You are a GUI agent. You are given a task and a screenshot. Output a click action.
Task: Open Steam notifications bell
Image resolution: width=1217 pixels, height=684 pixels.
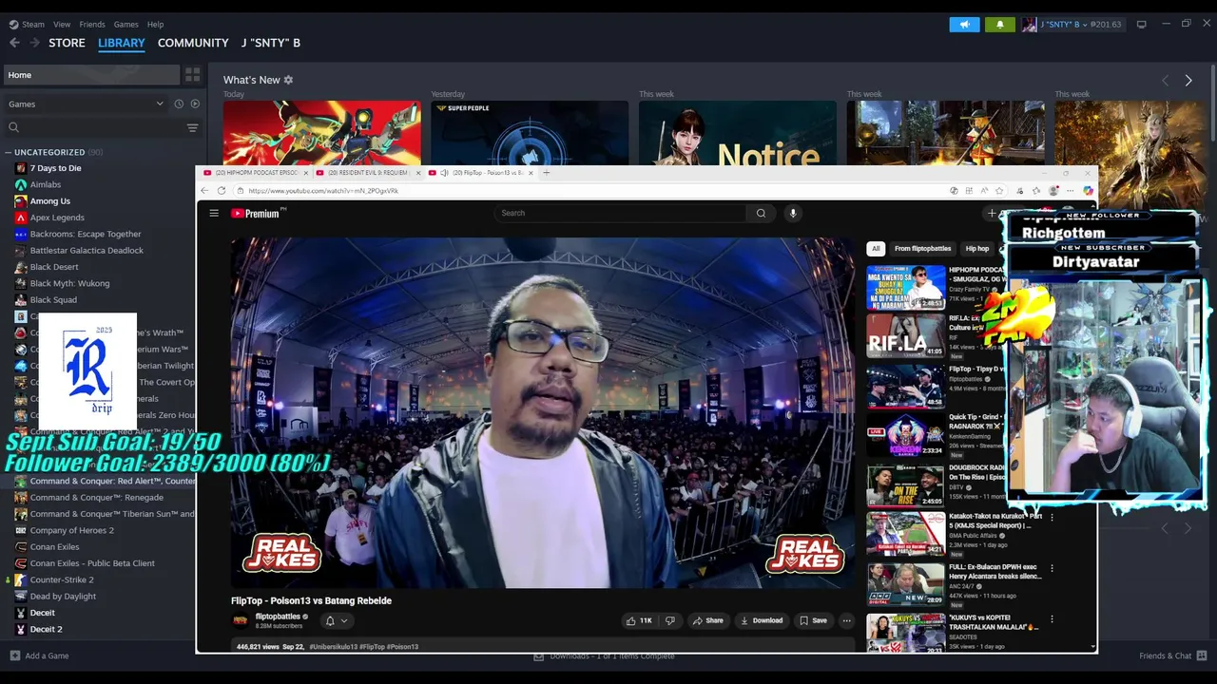coord(1000,25)
